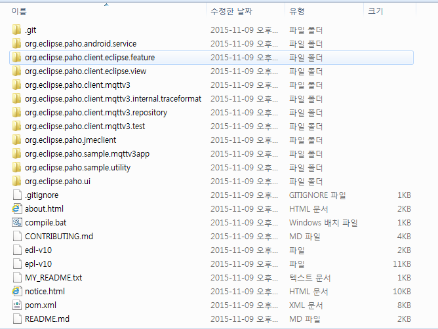The image size is (438, 329).
Task: Select the notice.html file name
Action: coord(45,291)
